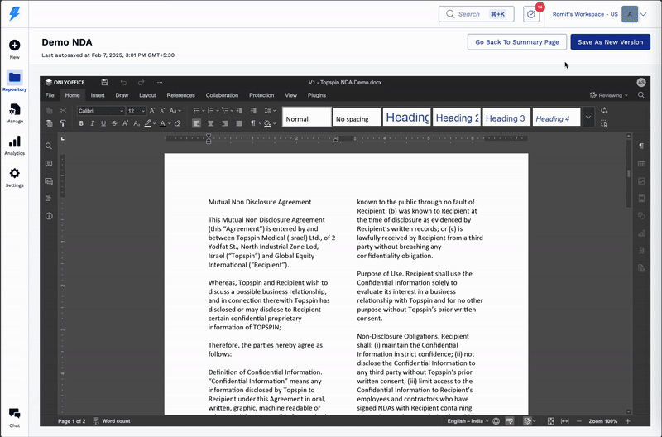Open the more options ellipsis in title bar
The width and height of the screenshot is (662, 437).
coord(160,82)
